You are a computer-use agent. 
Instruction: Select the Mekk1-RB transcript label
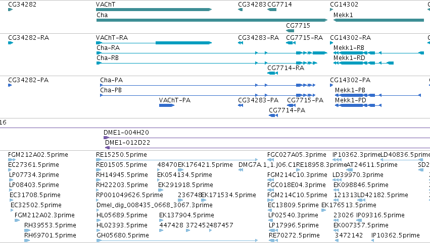pos(349,48)
